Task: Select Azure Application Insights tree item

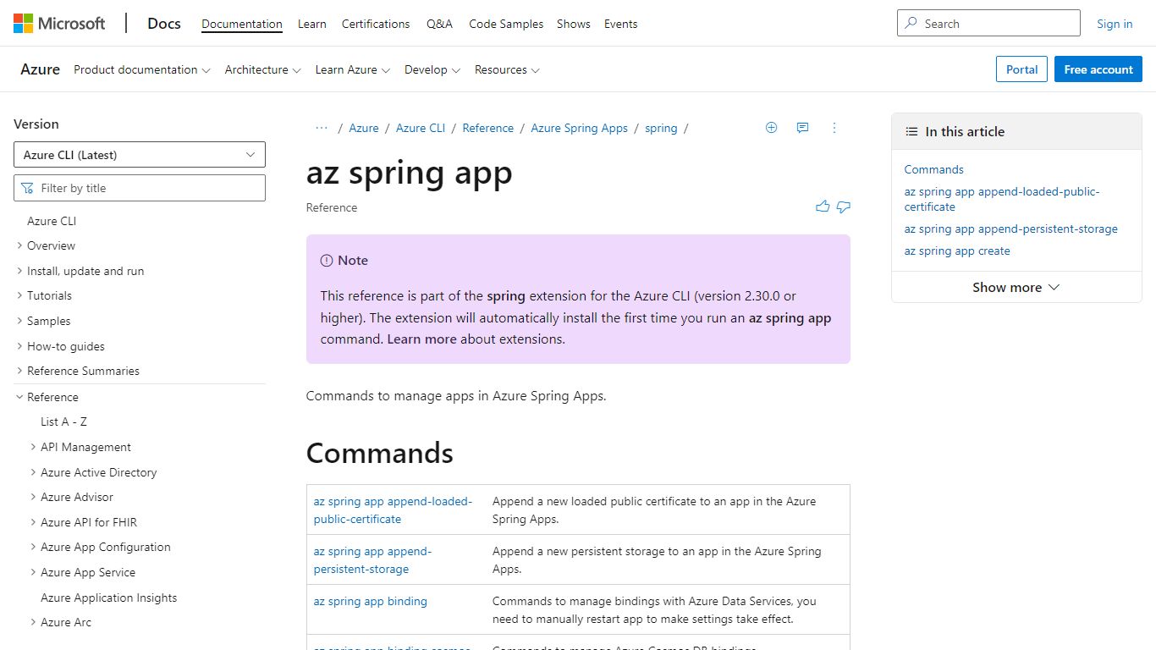Action: click(x=109, y=598)
